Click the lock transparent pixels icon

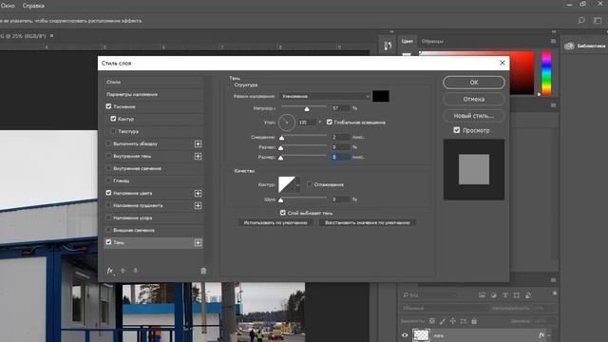coord(432,321)
